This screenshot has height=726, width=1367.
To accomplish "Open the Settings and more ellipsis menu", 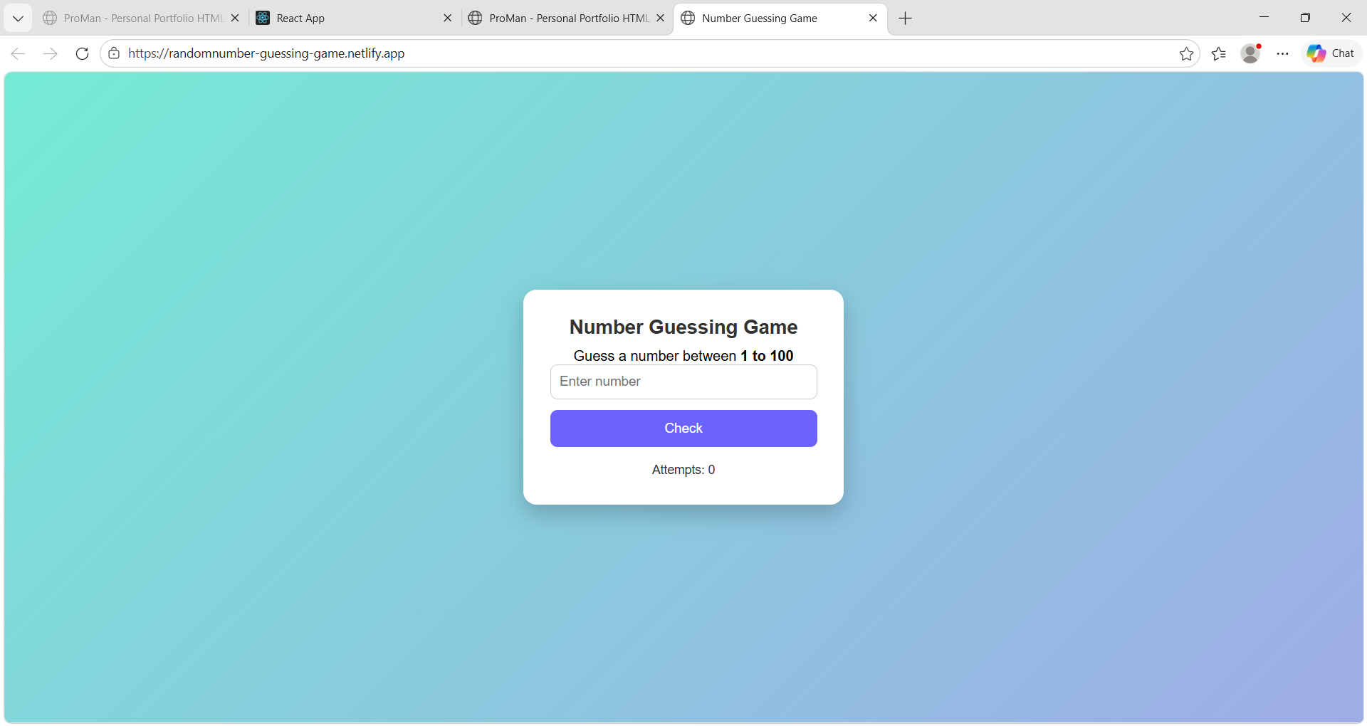I will 1283,53.
